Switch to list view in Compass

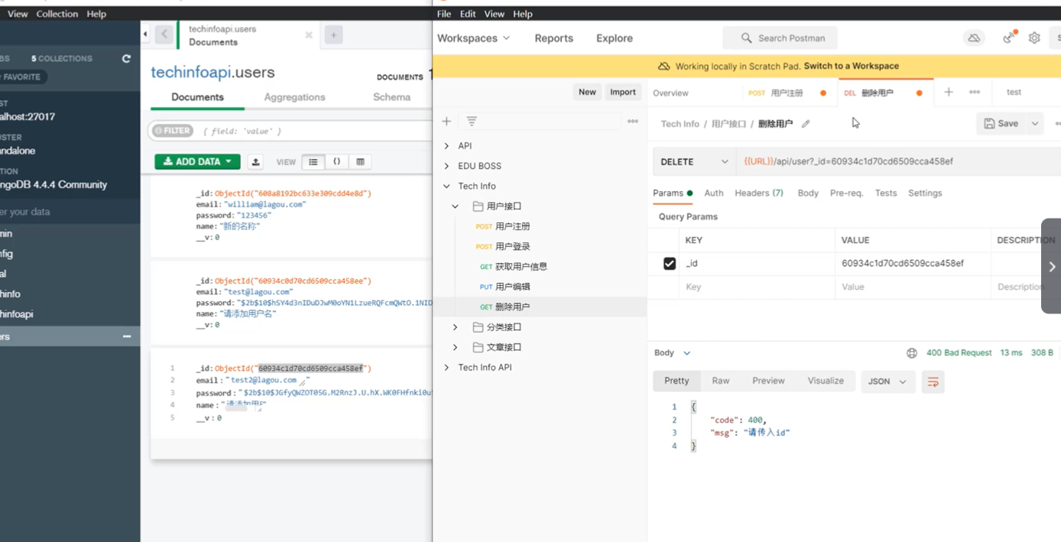[313, 162]
